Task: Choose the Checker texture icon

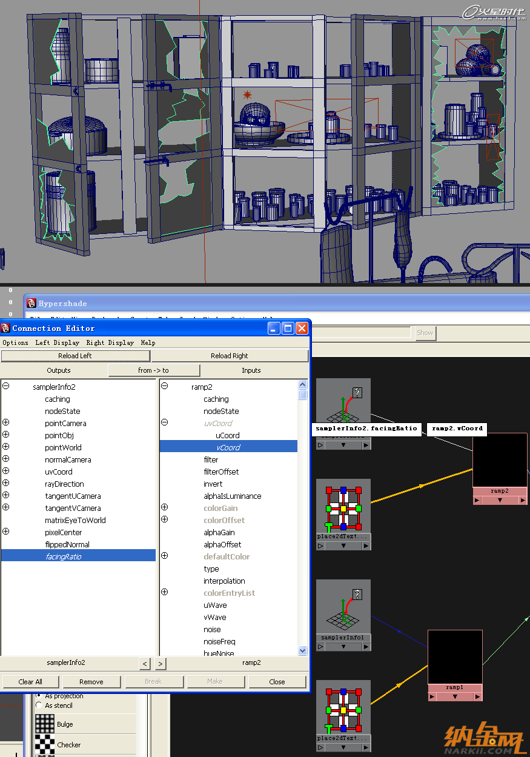Action: pyautogui.click(x=45, y=744)
